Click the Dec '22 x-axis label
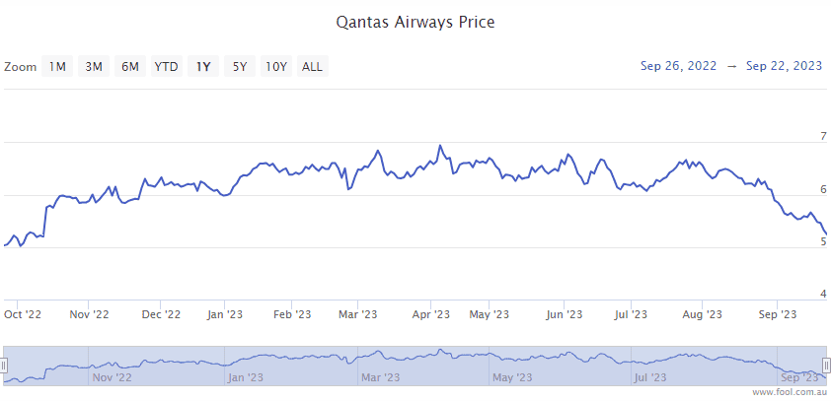 (x=161, y=314)
